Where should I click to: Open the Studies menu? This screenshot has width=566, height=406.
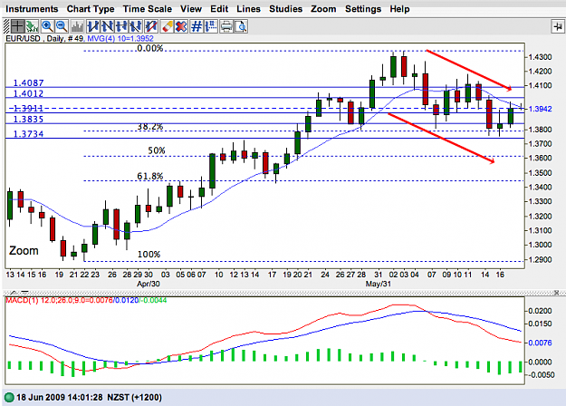pyautogui.click(x=285, y=9)
